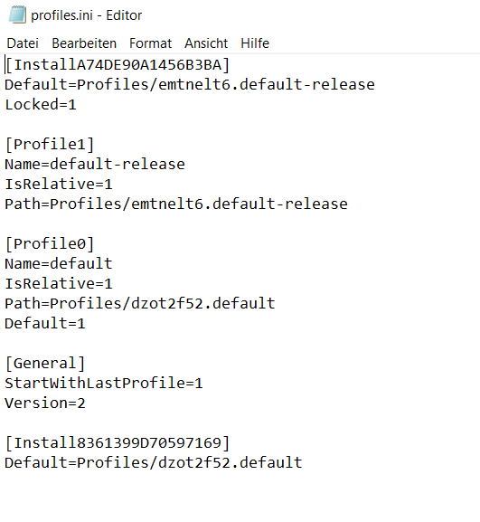Click the Notepad icon in title bar
Image resolution: width=480 pixels, height=522 pixels.
tap(17, 15)
